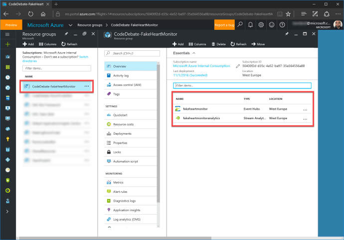Screen dimensions: 344x240
Task: Click the green New resource plus icon
Action: (x=7, y=45)
